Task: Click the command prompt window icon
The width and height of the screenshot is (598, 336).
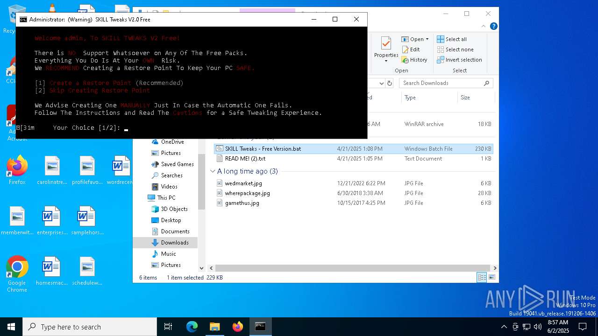Action: [23, 20]
